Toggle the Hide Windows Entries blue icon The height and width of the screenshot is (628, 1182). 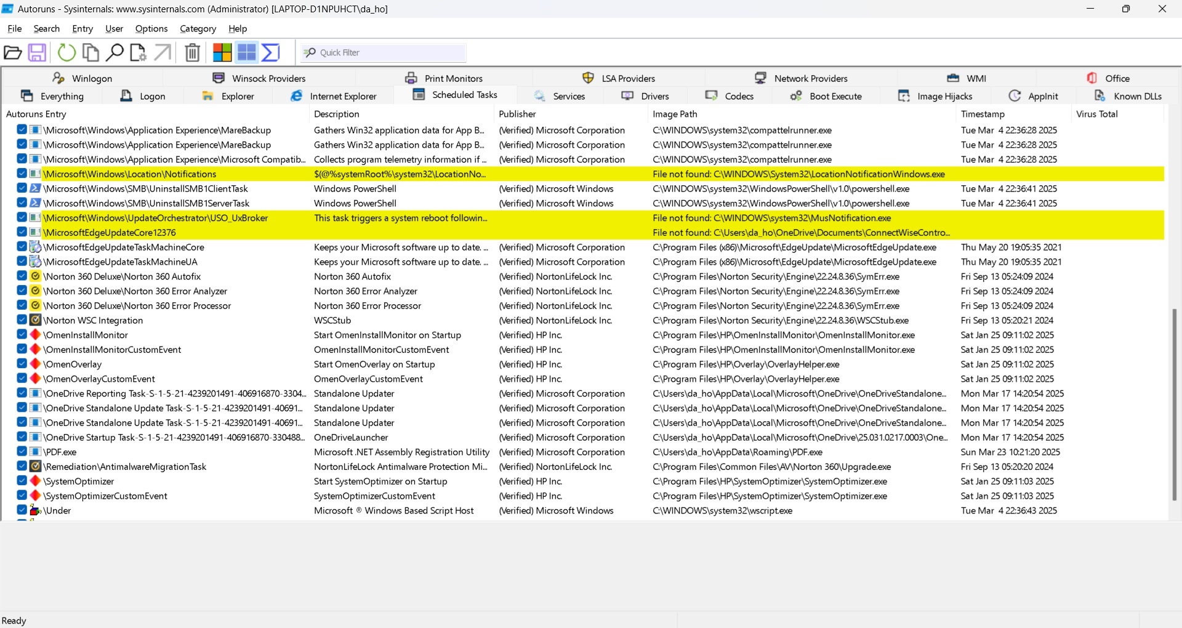coord(247,53)
